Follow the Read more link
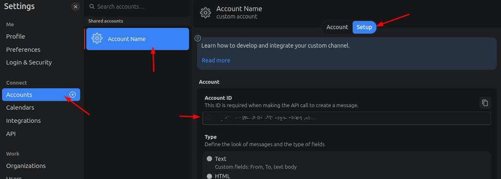 216,61
